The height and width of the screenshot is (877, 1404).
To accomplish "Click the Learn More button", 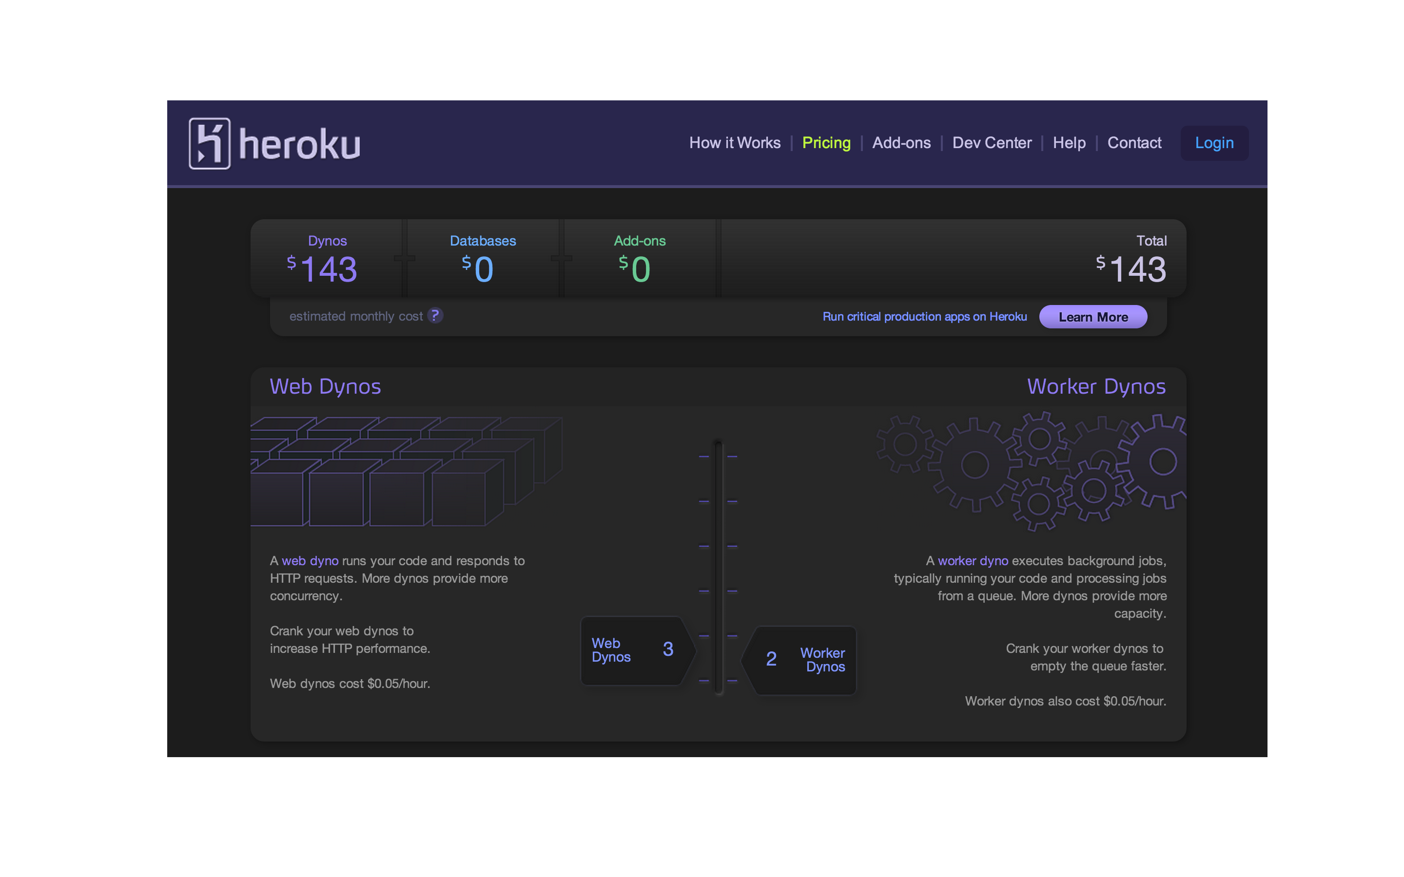I will [1093, 317].
